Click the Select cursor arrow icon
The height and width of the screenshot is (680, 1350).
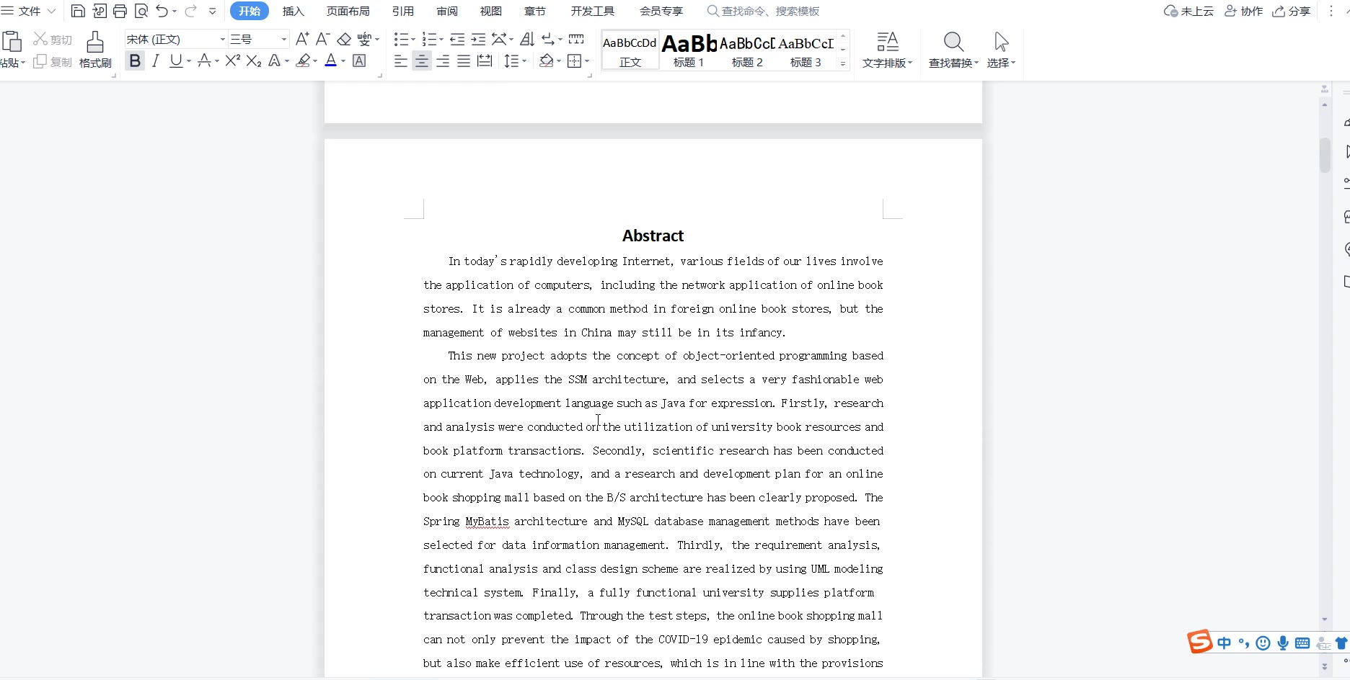click(x=1001, y=42)
